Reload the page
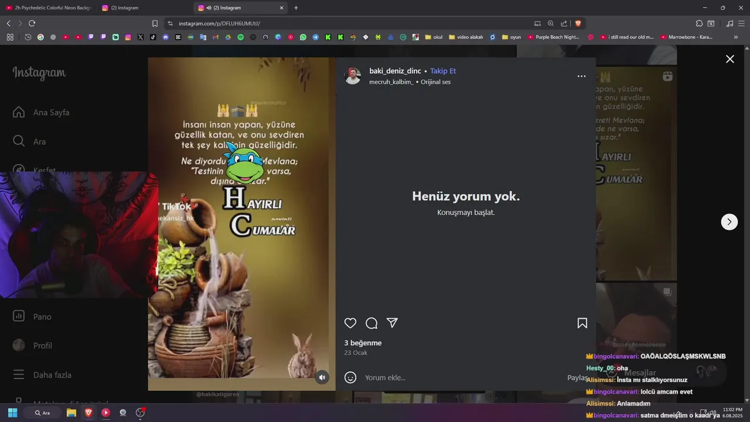750x422 pixels. 32,23
